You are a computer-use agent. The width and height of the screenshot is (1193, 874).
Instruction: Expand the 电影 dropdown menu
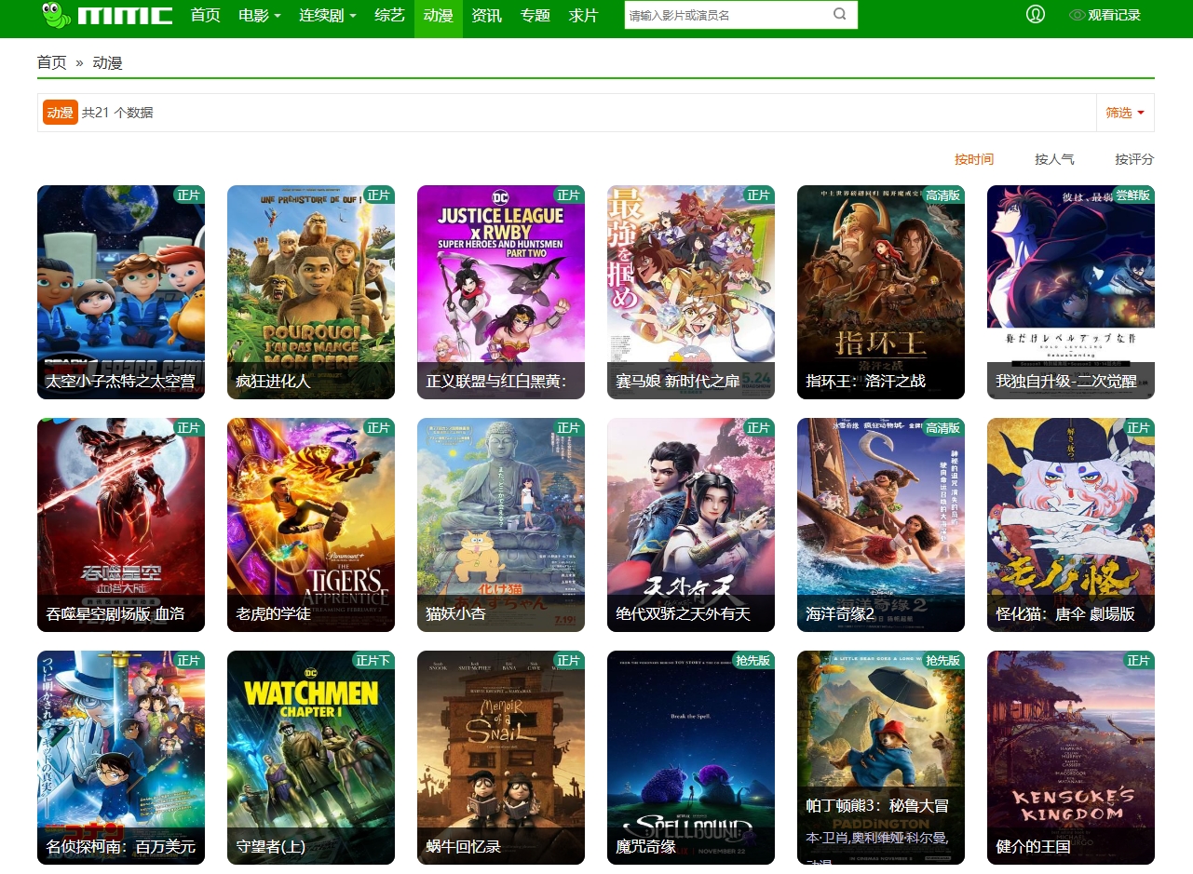point(260,15)
